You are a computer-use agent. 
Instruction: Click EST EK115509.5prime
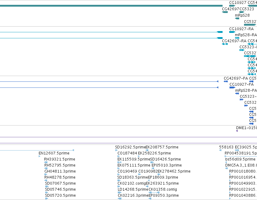click(134, 159)
